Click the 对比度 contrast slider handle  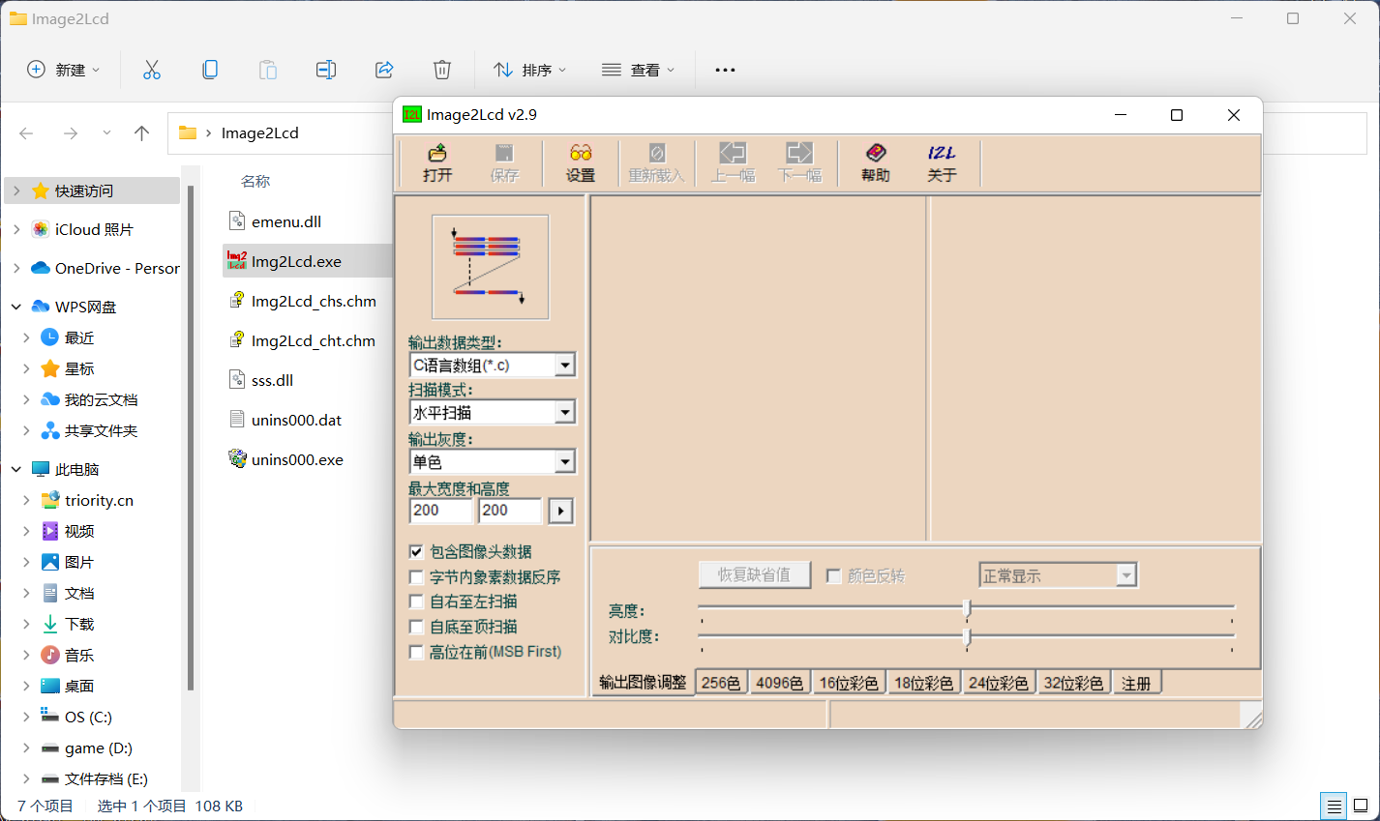point(967,636)
